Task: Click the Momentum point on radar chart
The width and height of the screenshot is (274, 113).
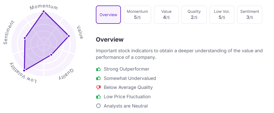Action: [44, 11]
